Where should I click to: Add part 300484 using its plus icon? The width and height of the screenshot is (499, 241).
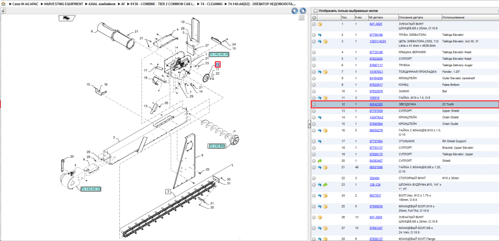(314, 178)
